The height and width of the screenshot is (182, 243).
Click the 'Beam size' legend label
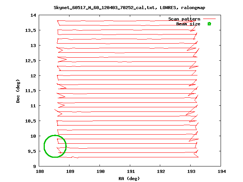188,24
